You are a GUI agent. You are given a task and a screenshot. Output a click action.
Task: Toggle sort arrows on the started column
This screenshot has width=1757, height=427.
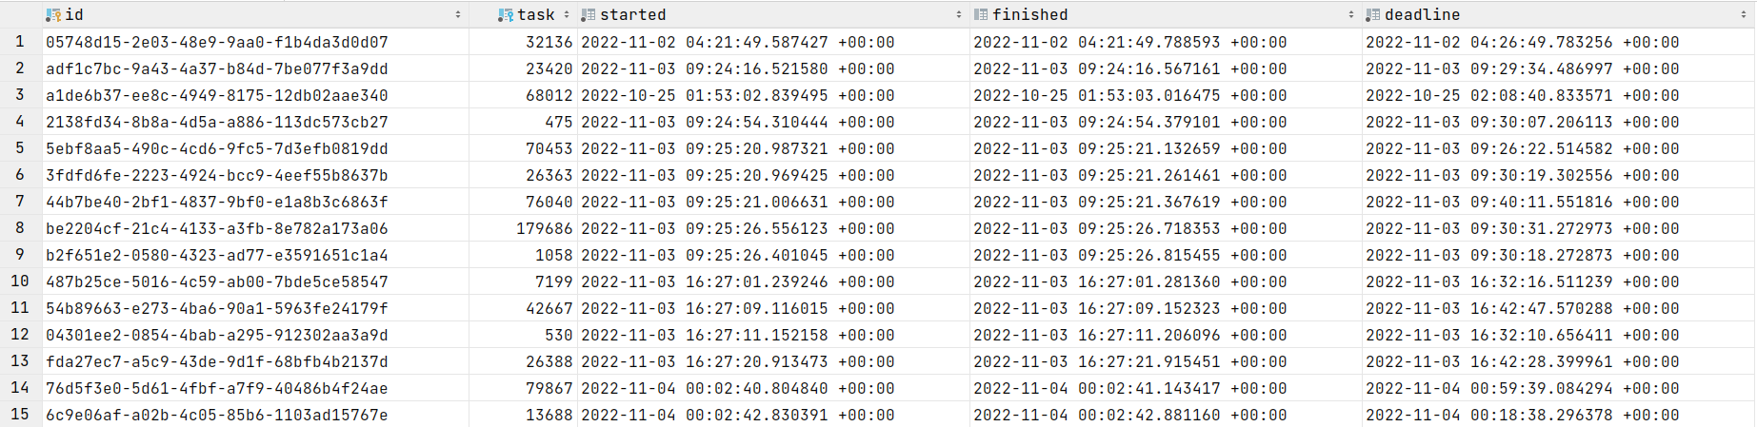[959, 15]
